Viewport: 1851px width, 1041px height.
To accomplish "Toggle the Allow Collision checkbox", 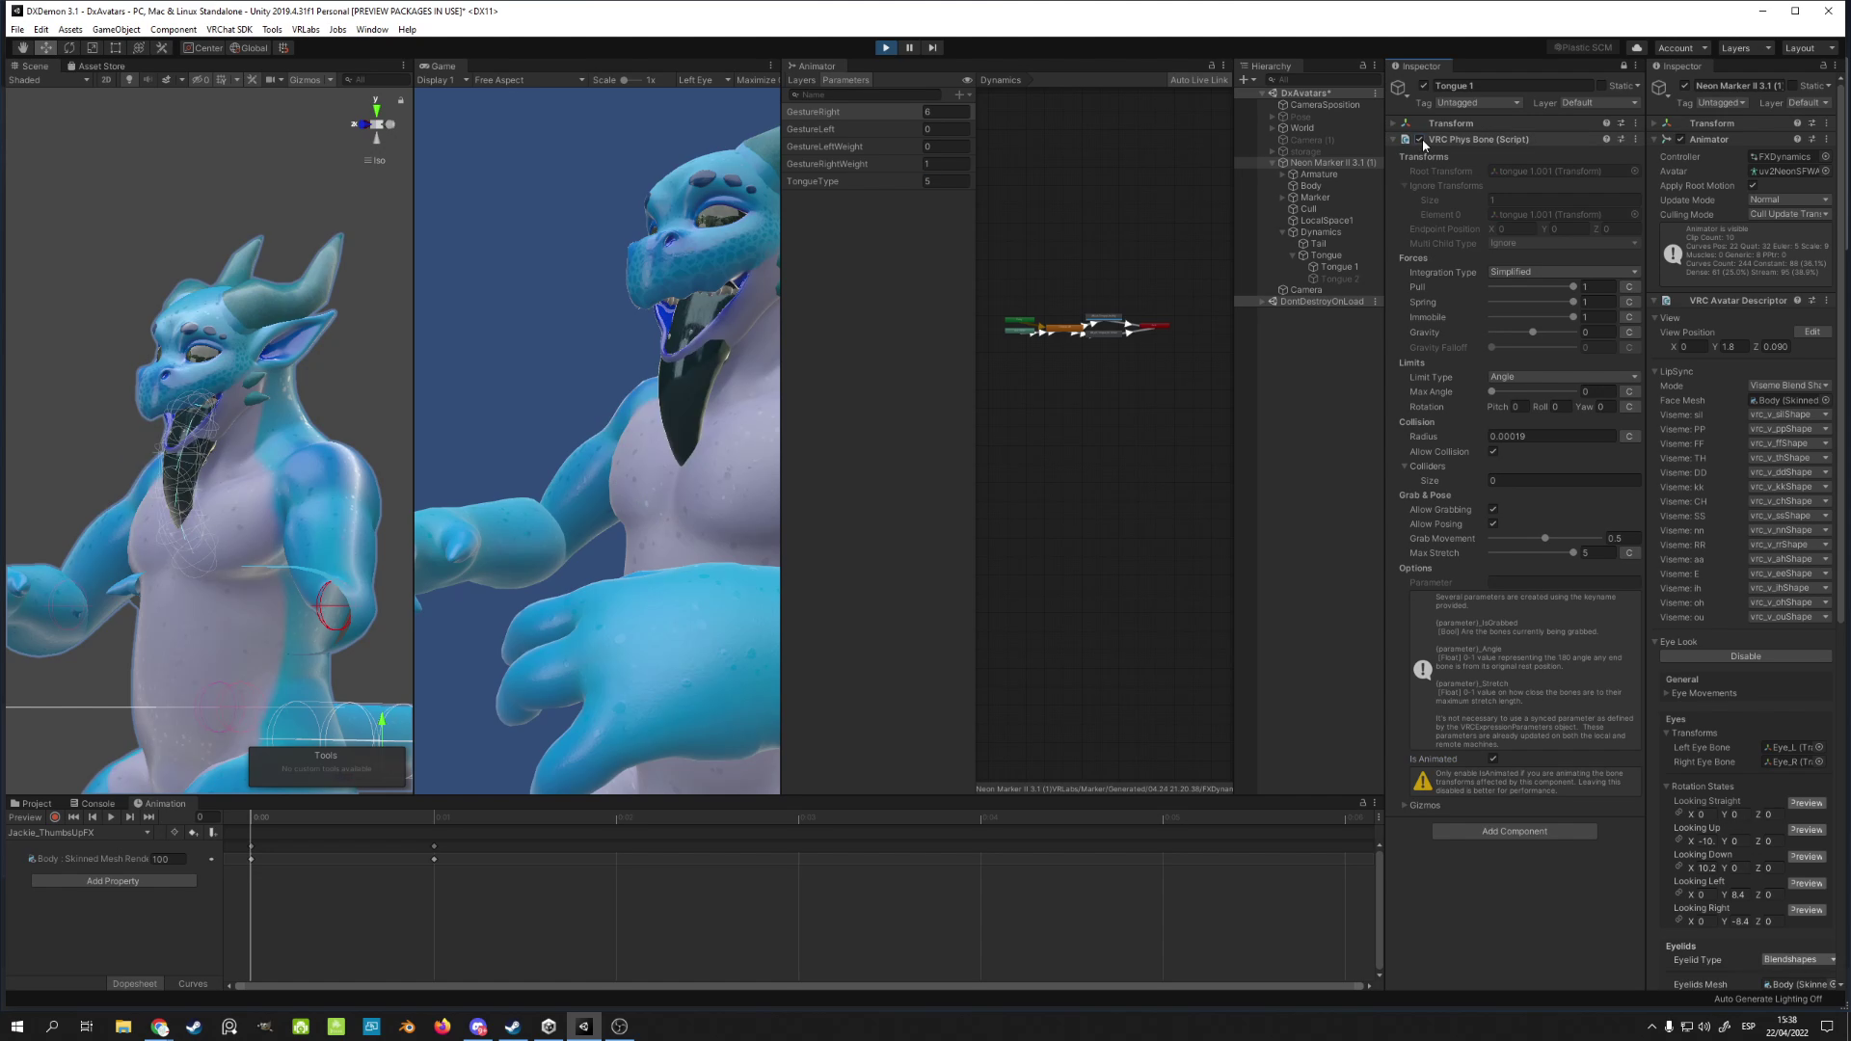I will coord(1493,452).
